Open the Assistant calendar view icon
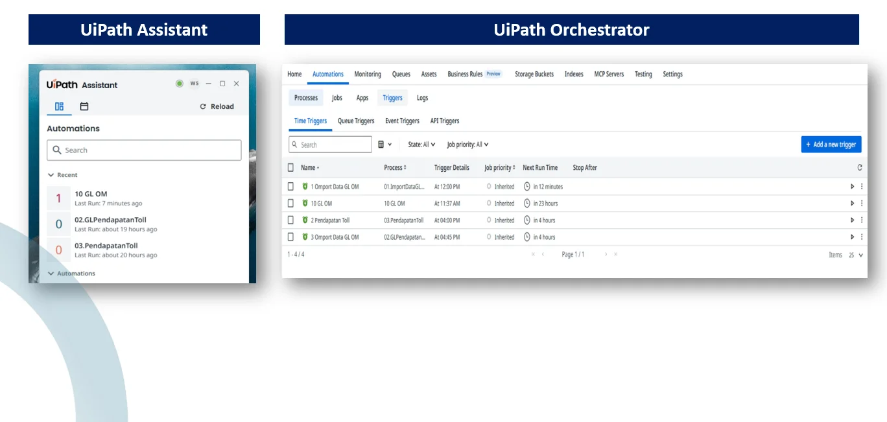The image size is (887, 422). coord(84,106)
